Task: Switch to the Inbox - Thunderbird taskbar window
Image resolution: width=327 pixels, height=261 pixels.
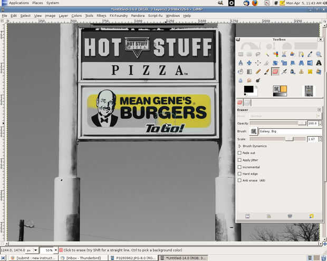Action: pos(83,258)
